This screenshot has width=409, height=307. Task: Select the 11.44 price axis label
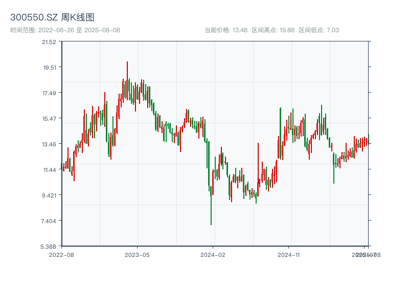coord(49,169)
